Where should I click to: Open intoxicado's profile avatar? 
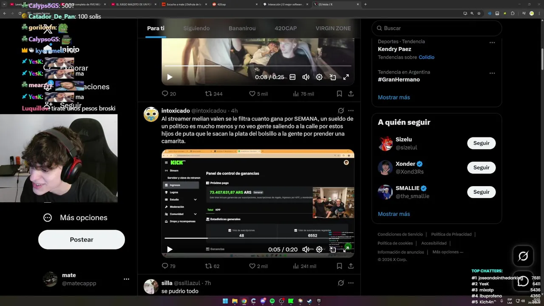point(151,114)
